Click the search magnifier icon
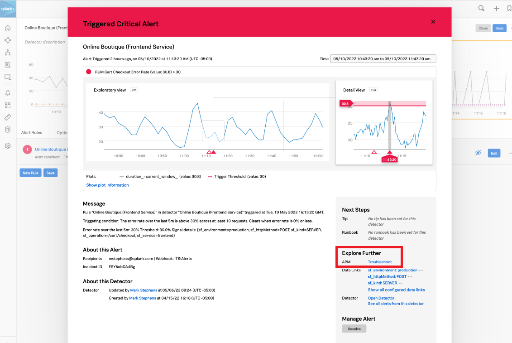 pos(481,9)
